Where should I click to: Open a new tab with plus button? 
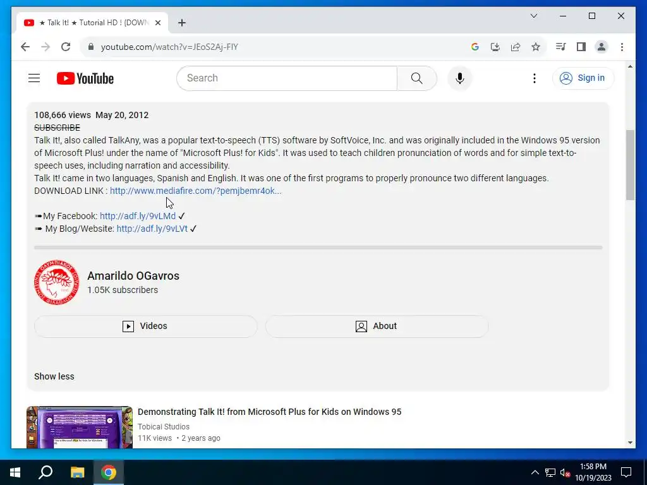(x=182, y=23)
